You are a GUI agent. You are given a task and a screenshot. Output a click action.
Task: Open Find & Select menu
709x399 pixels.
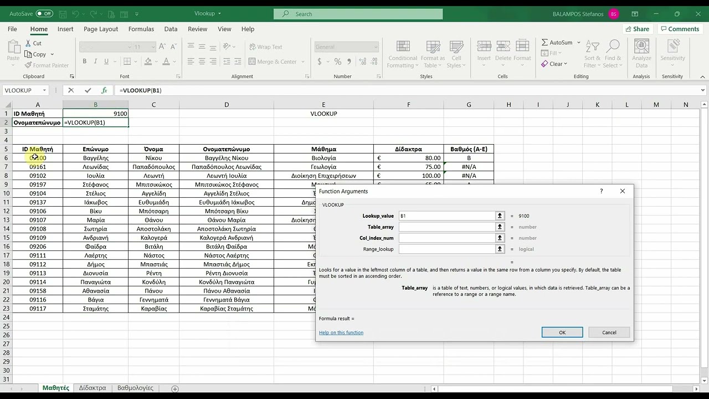pos(613,54)
